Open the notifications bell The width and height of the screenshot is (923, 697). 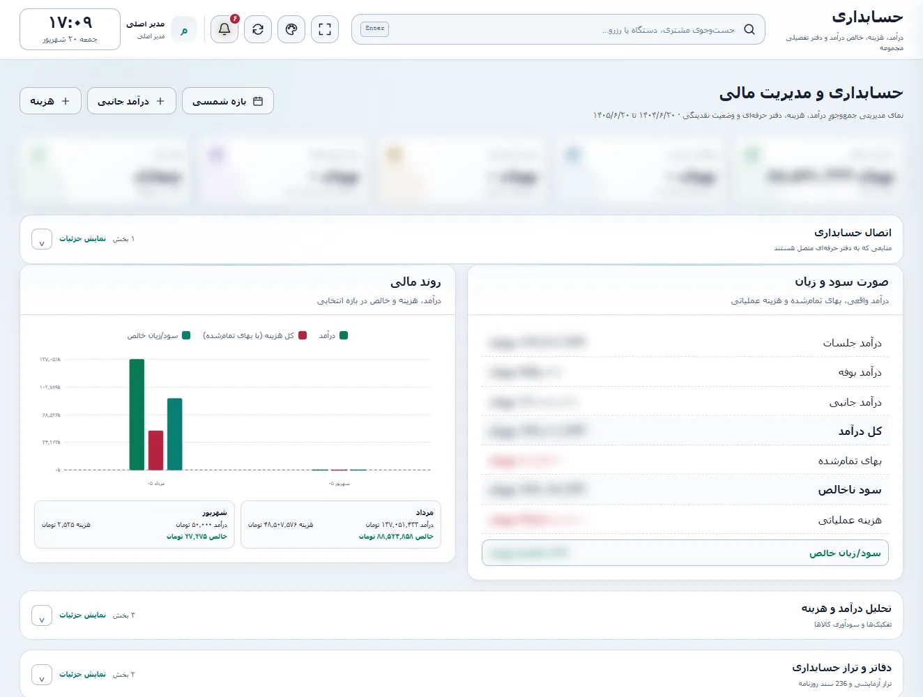click(224, 29)
